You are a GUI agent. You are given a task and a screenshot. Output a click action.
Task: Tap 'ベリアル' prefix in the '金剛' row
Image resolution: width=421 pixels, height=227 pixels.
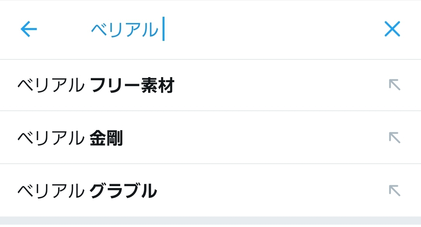[x=51, y=138]
